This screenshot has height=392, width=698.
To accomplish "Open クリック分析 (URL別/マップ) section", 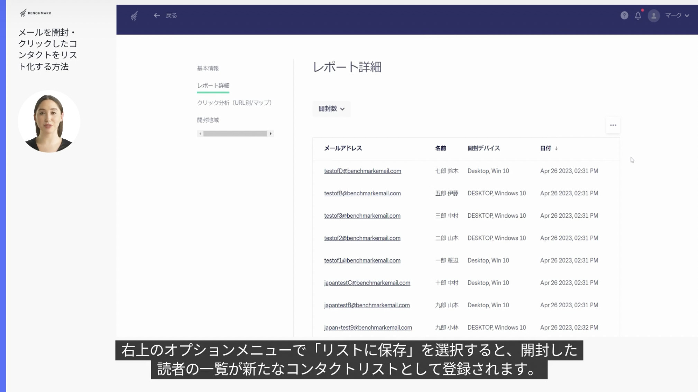I will [x=234, y=103].
